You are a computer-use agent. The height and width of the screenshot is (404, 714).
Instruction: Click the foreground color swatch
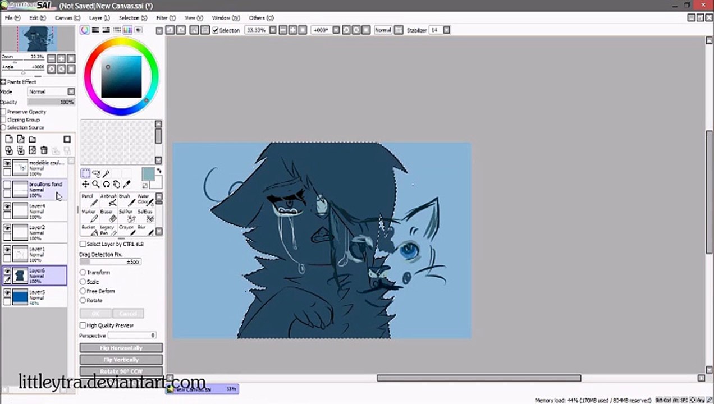[x=148, y=174]
